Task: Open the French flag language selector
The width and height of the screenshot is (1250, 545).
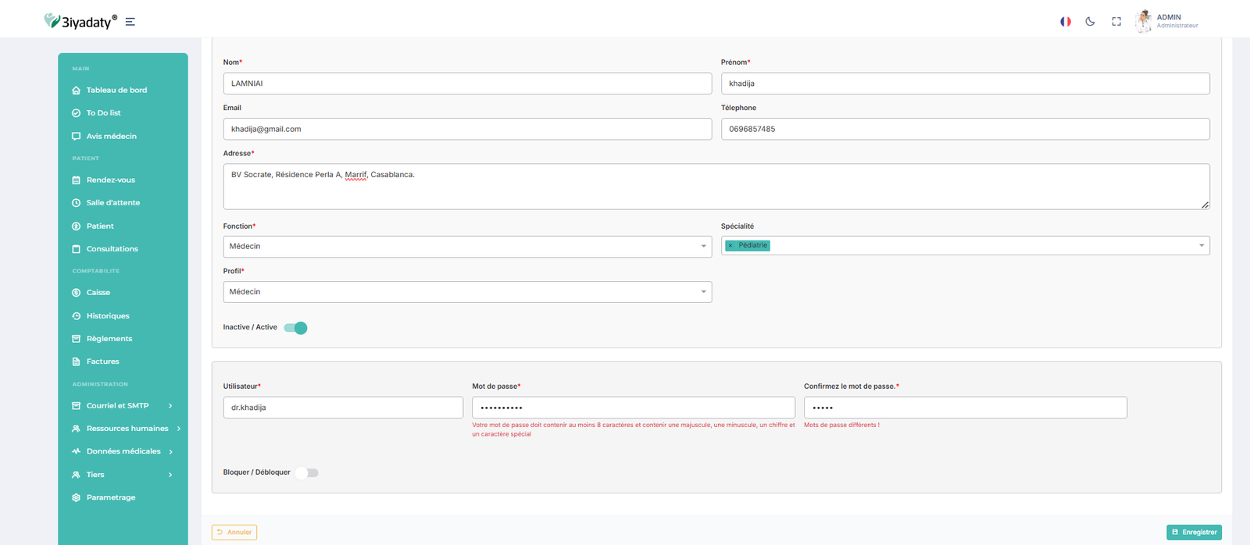Action: (x=1065, y=22)
